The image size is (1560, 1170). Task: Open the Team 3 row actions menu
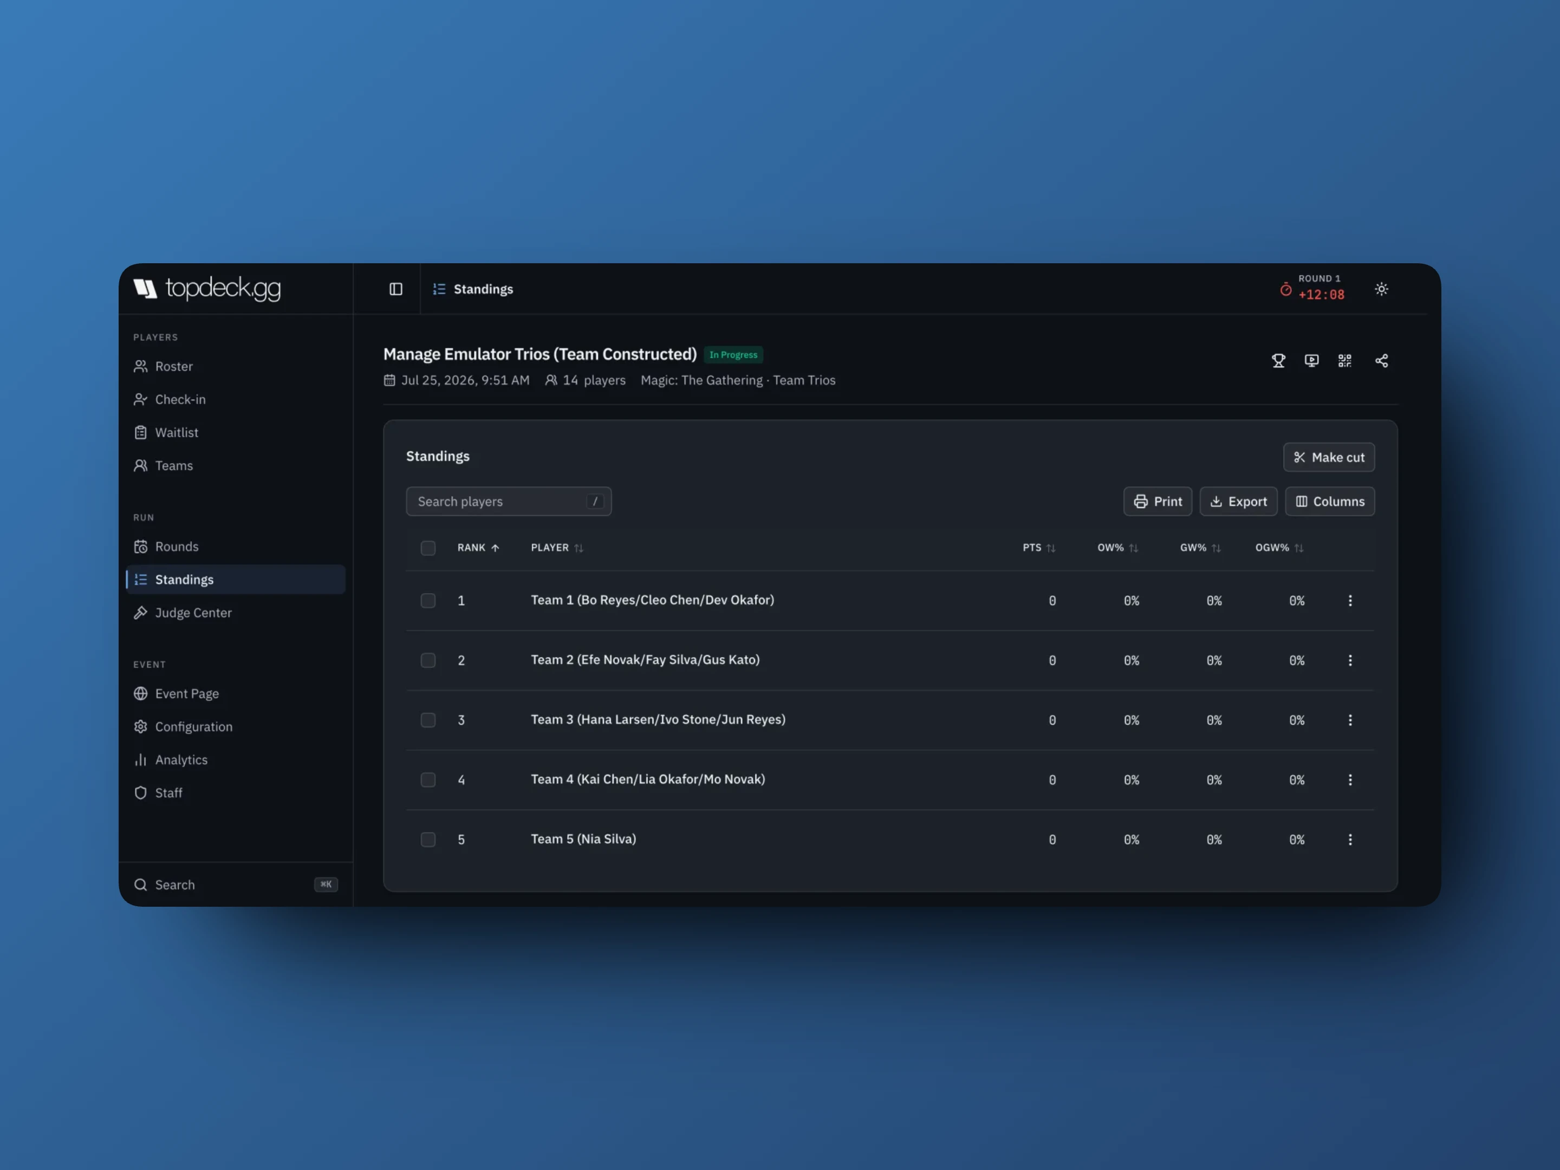[x=1350, y=720]
